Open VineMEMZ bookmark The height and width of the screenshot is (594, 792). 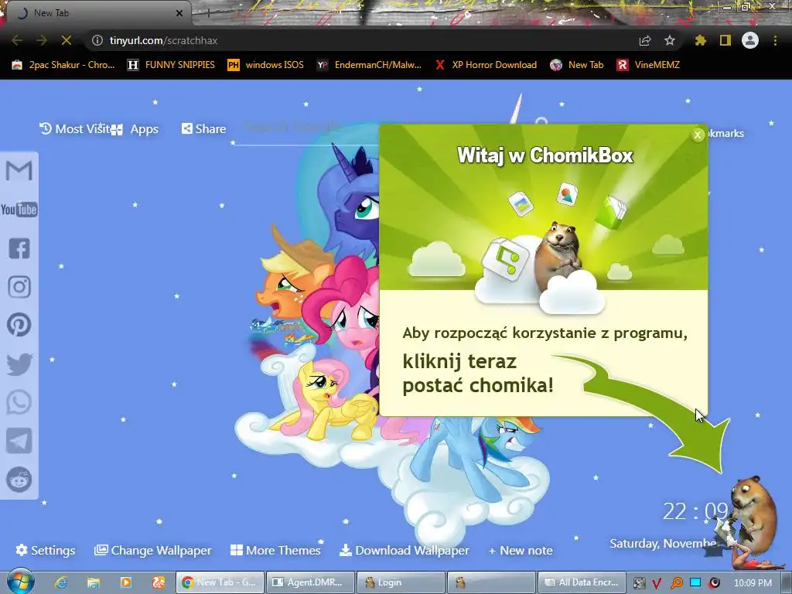pos(648,65)
